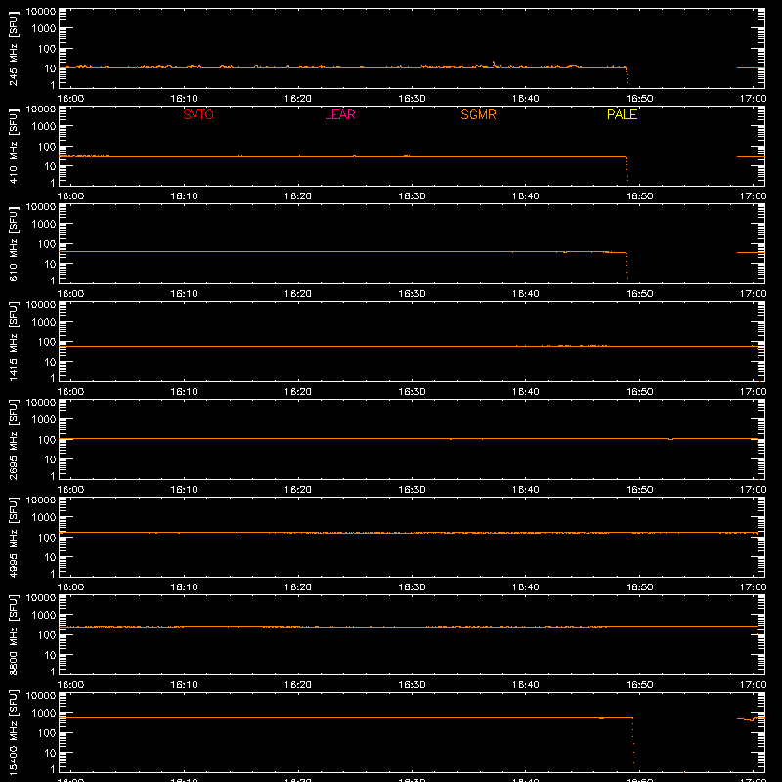Click the 17:00 label under the 2695 MHz plot
Viewport: 782px width, 782px height.
point(753,490)
